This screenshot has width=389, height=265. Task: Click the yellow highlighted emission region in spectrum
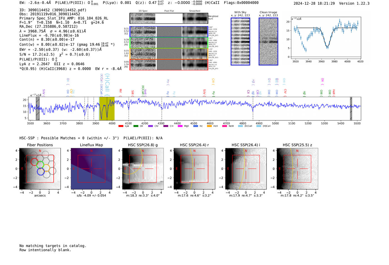click(107, 109)
